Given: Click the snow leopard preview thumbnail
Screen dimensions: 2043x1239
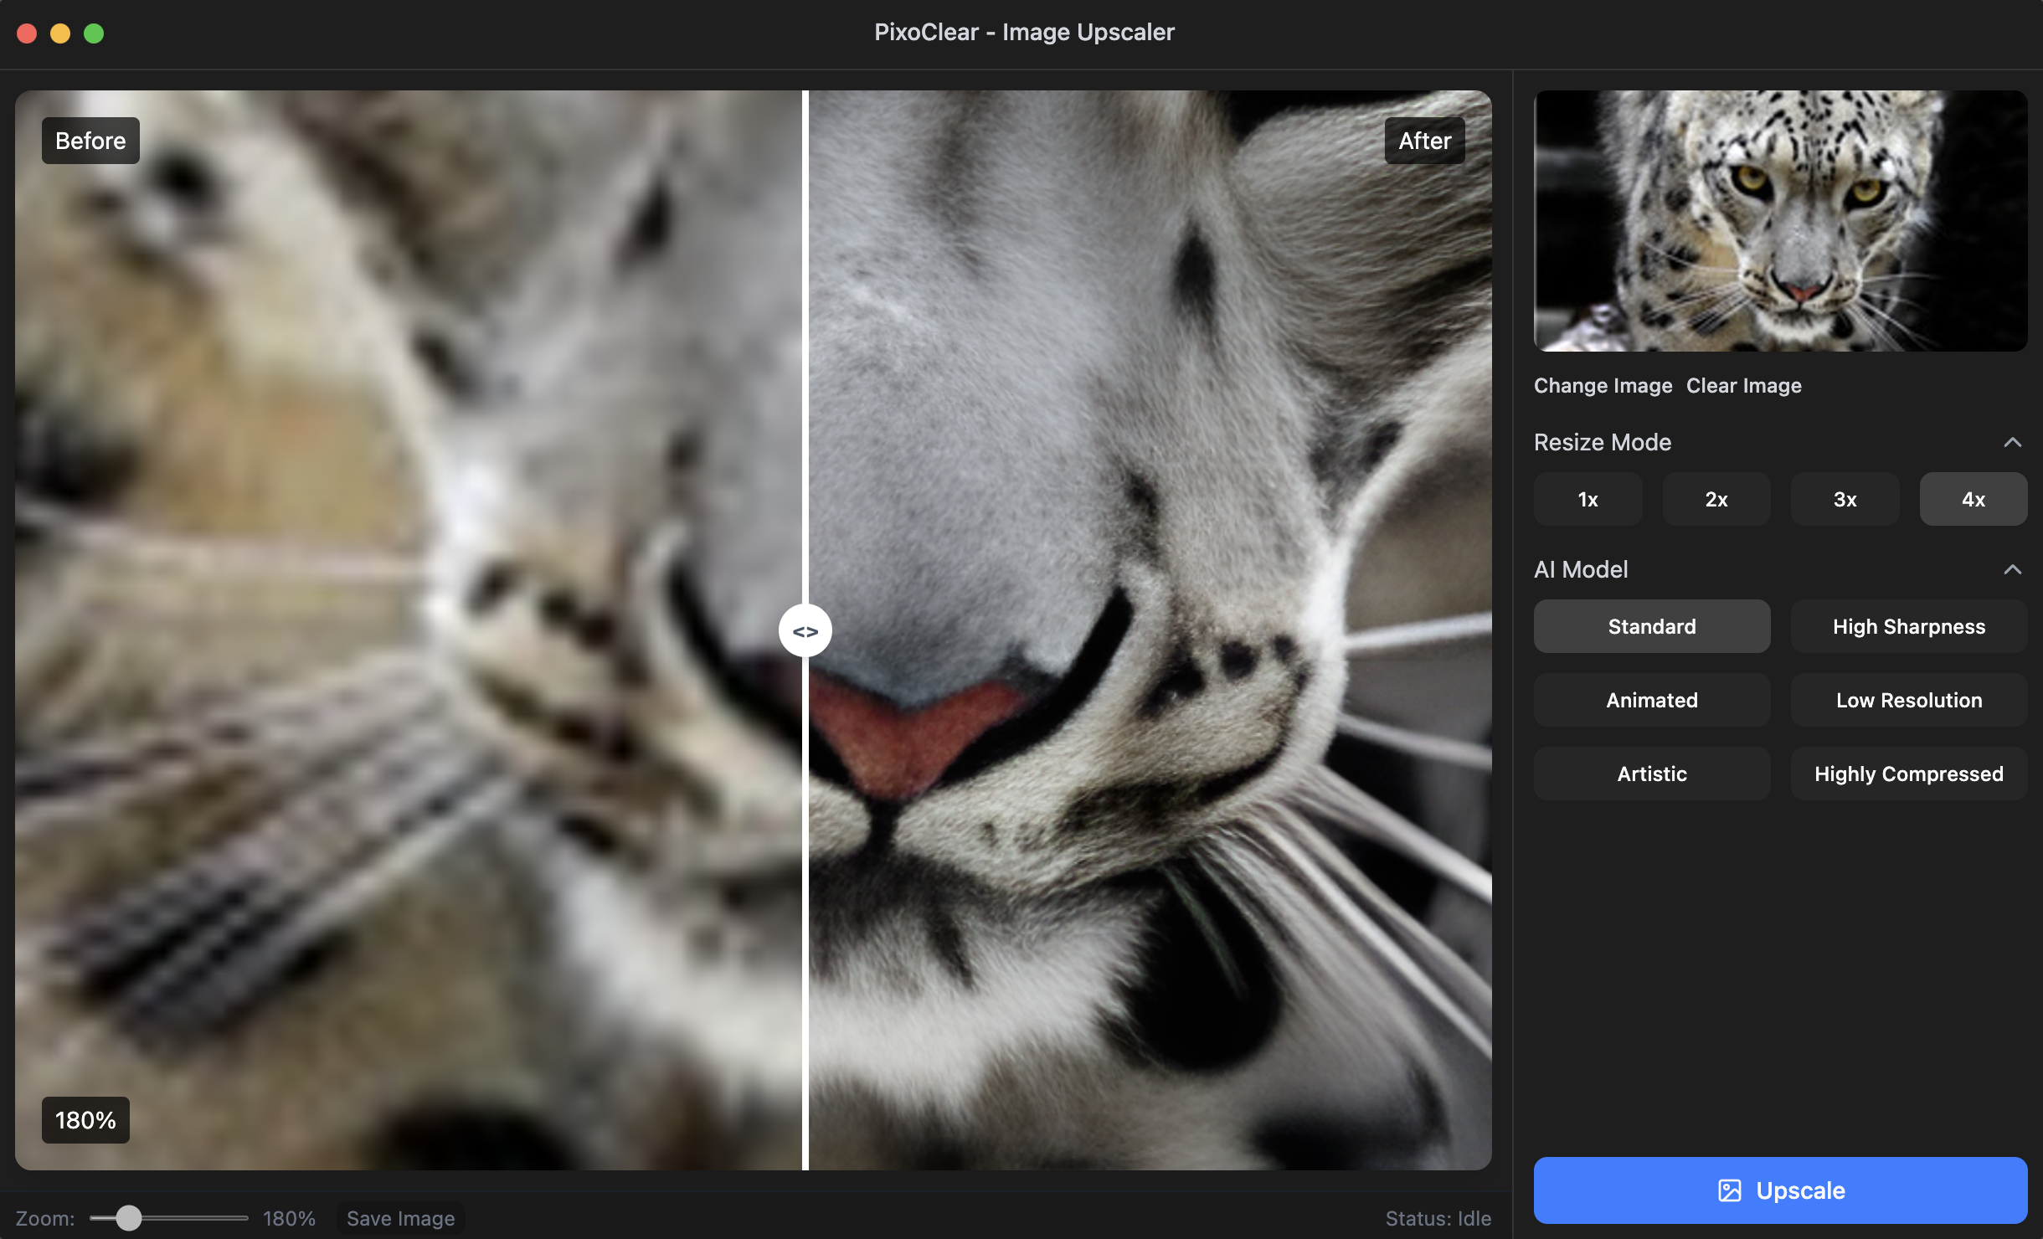Looking at the screenshot, I should click(x=1780, y=221).
